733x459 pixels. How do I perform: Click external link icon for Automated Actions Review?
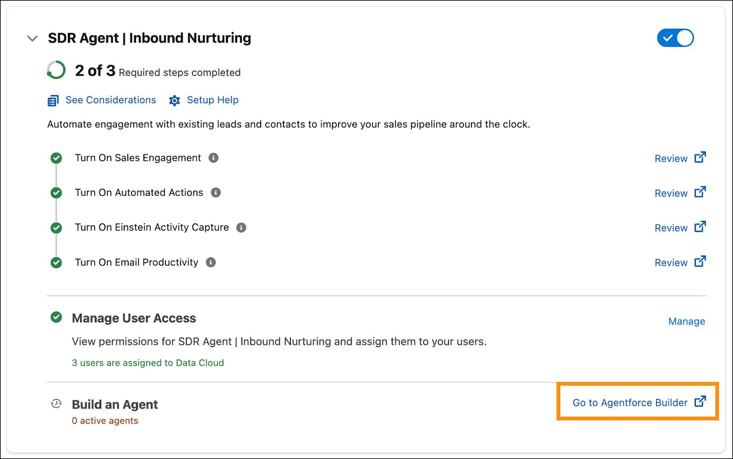[x=700, y=192]
